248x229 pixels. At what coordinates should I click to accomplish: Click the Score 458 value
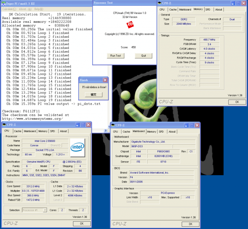(133, 47)
